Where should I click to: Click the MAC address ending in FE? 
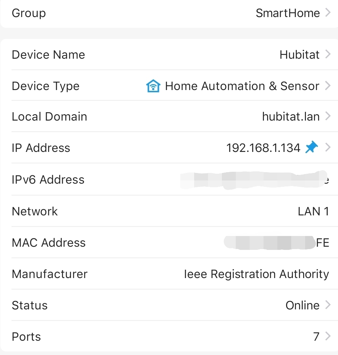(x=277, y=242)
